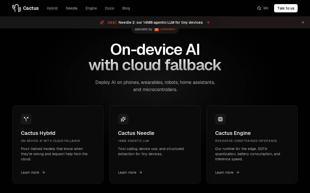This screenshot has height=193, width=310.
Task: Click the Cactus logo icon
Action: pyautogui.click(x=17, y=8)
